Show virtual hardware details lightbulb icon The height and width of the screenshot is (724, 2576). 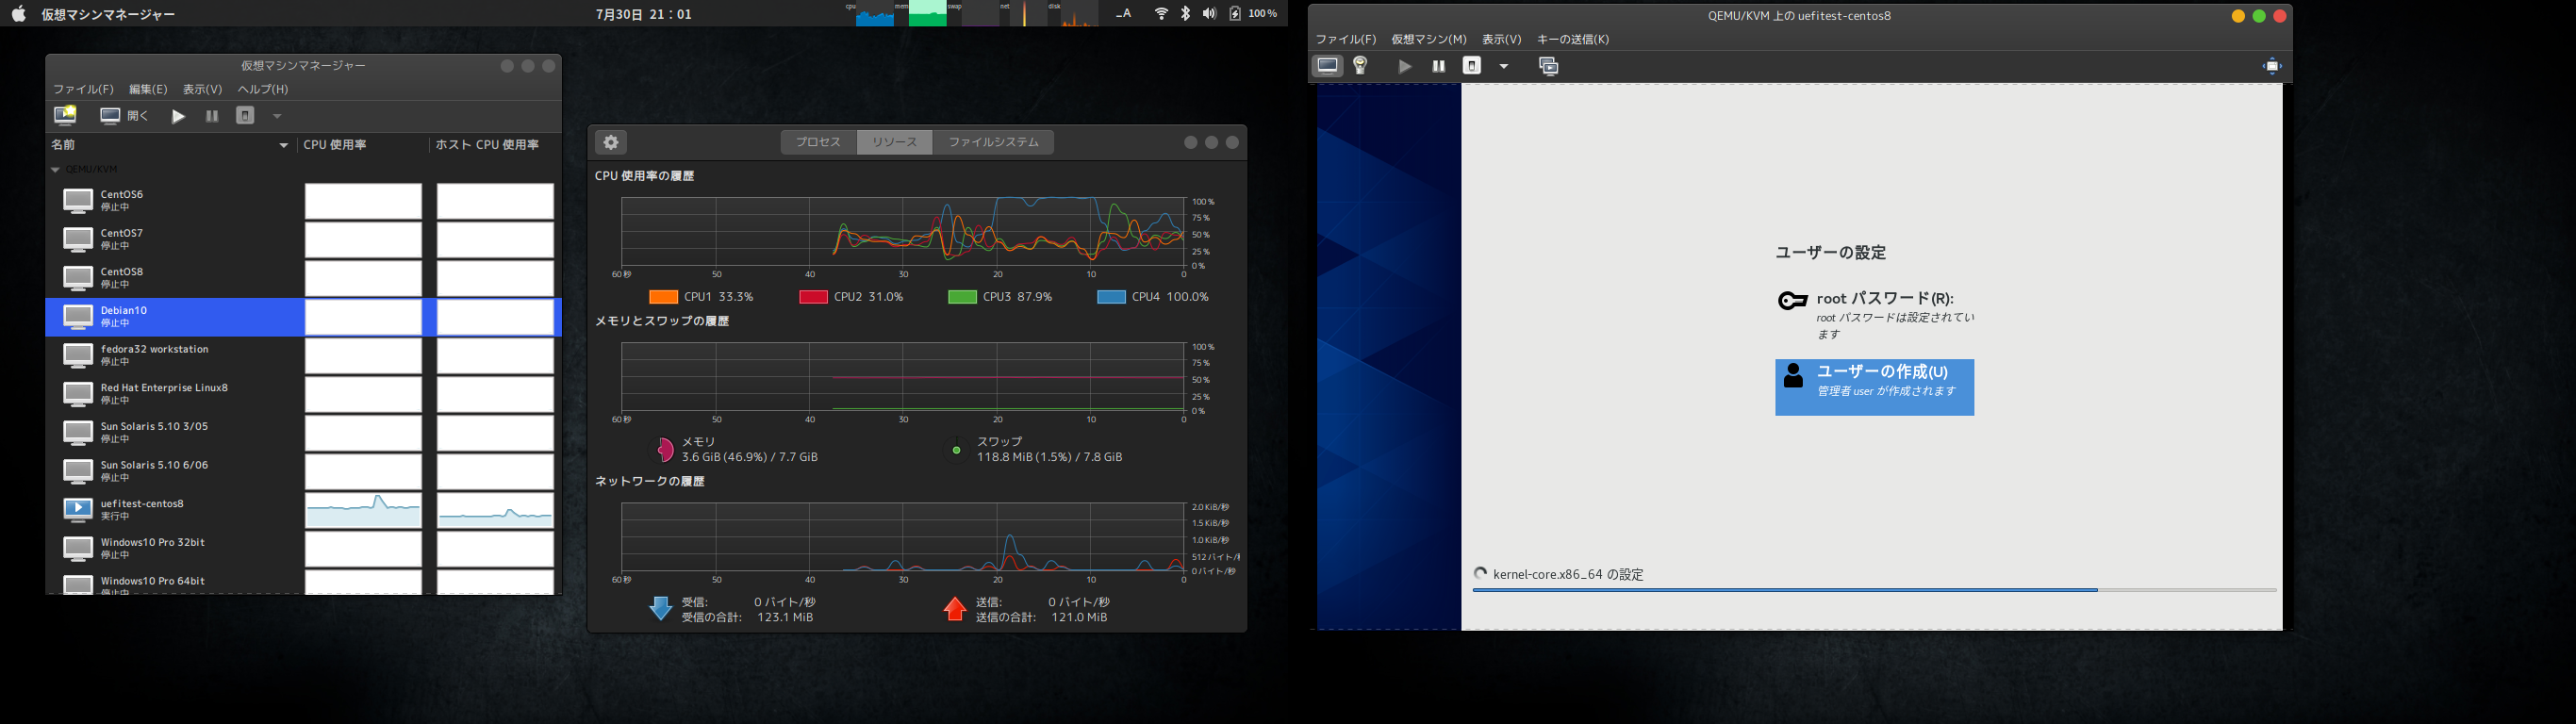coord(1360,66)
